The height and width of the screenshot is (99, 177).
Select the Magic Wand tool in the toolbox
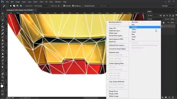(x=2, y=23)
